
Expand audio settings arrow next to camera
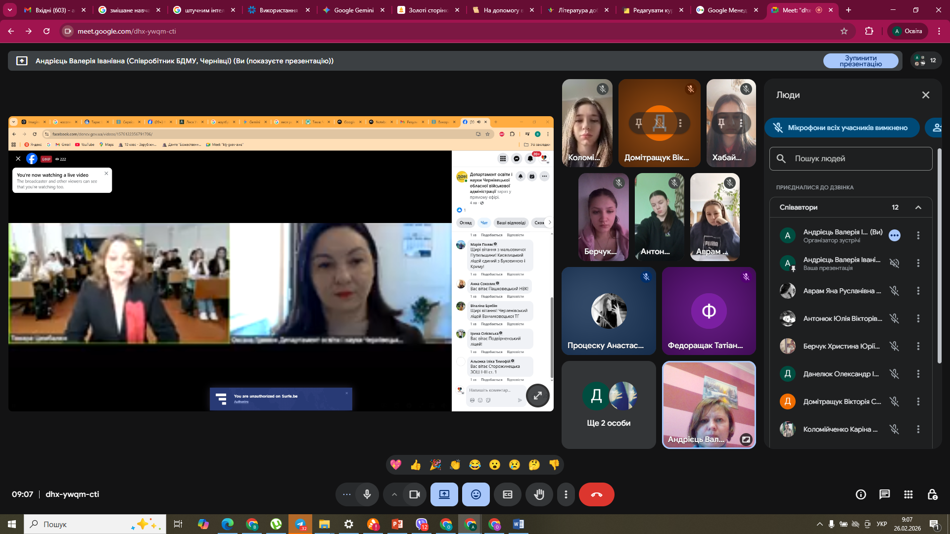tap(394, 494)
